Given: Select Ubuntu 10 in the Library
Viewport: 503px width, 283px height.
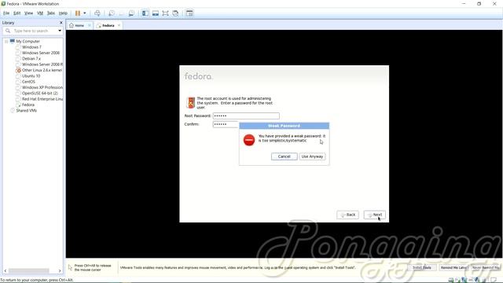Looking at the screenshot, I should (x=31, y=76).
